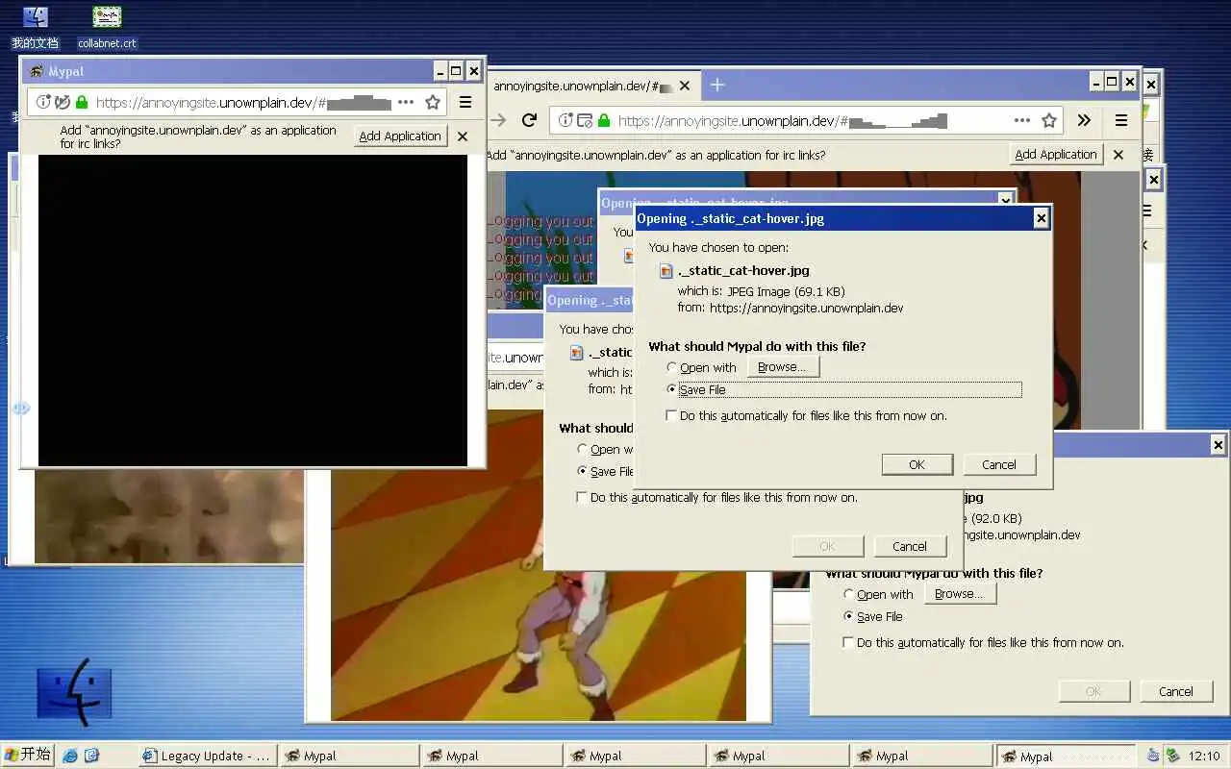Close the annoyingsite.unownplain.dev tab
1231x769 pixels.
(x=685, y=86)
